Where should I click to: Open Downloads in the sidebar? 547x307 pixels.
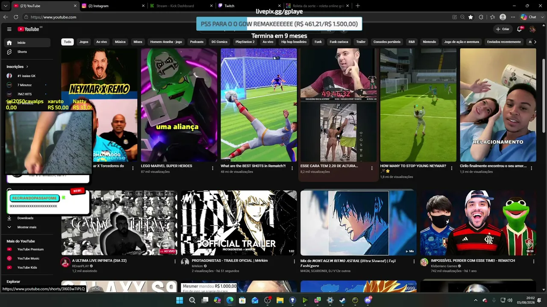[x=25, y=218]
